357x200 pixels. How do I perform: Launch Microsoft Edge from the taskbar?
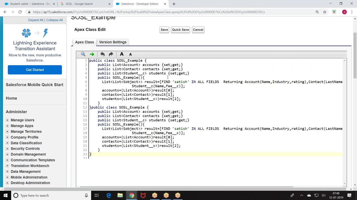click(x=108, y=195)
